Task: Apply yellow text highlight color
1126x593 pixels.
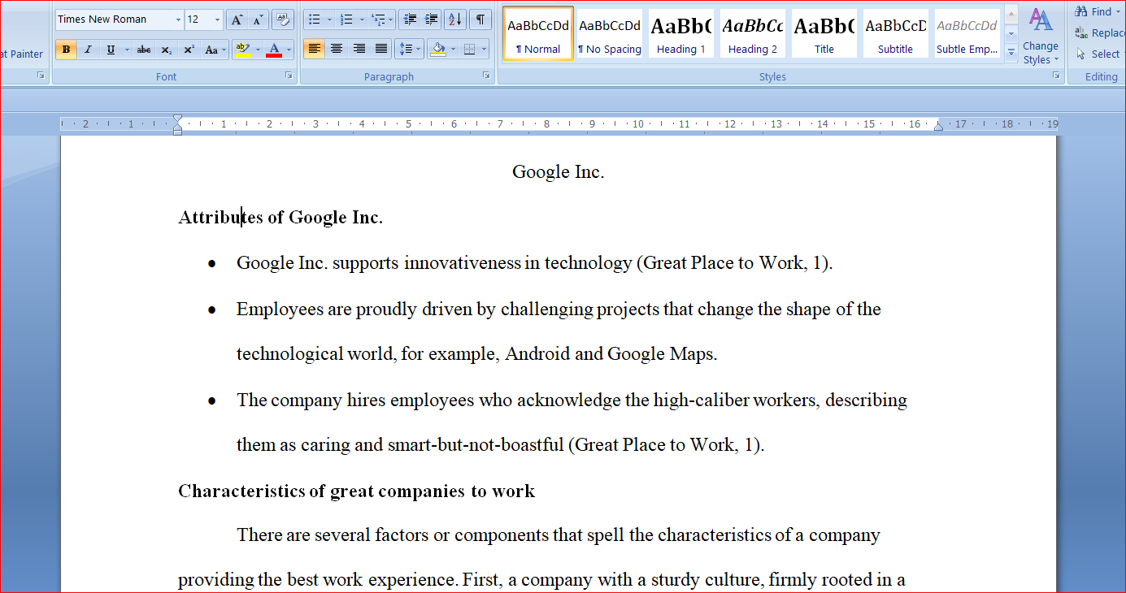Action: (242, 50)
